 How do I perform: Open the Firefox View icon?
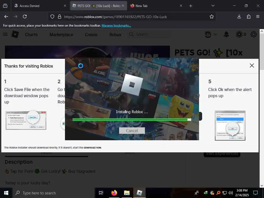pos(5,6)
